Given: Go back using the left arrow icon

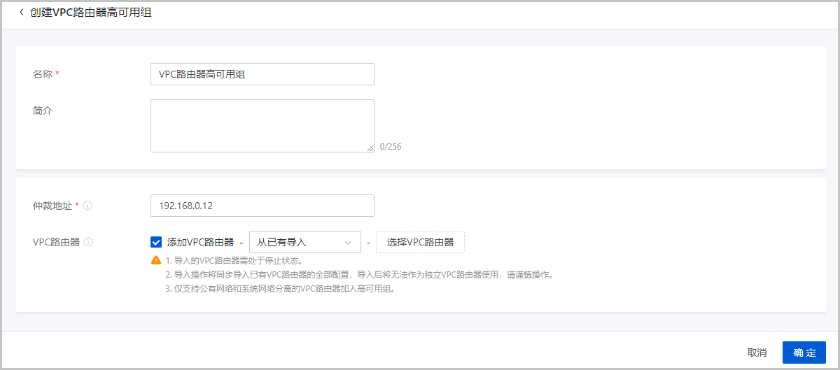Looking at the screenshot, I should (21, 13).
